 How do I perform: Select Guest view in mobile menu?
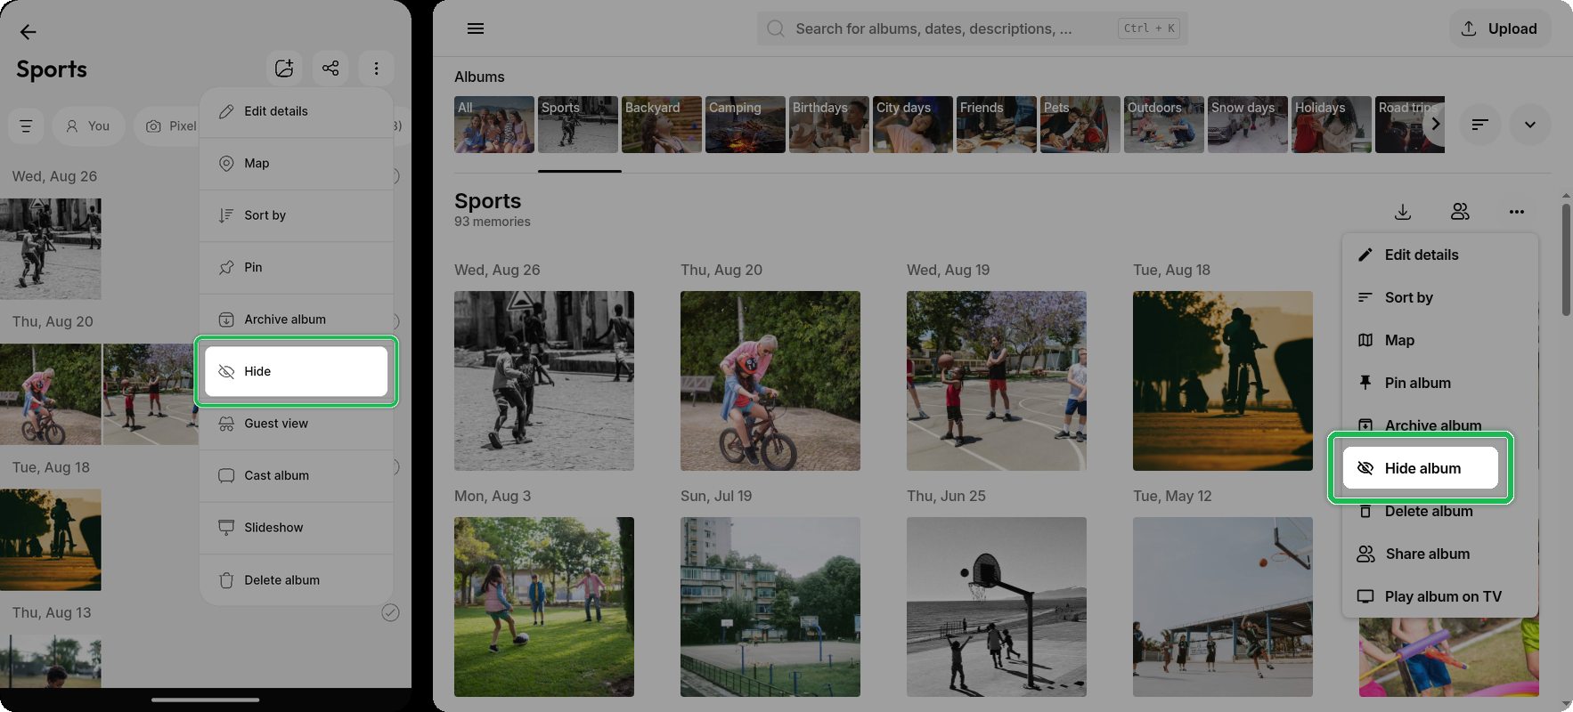tap(297, 424)
